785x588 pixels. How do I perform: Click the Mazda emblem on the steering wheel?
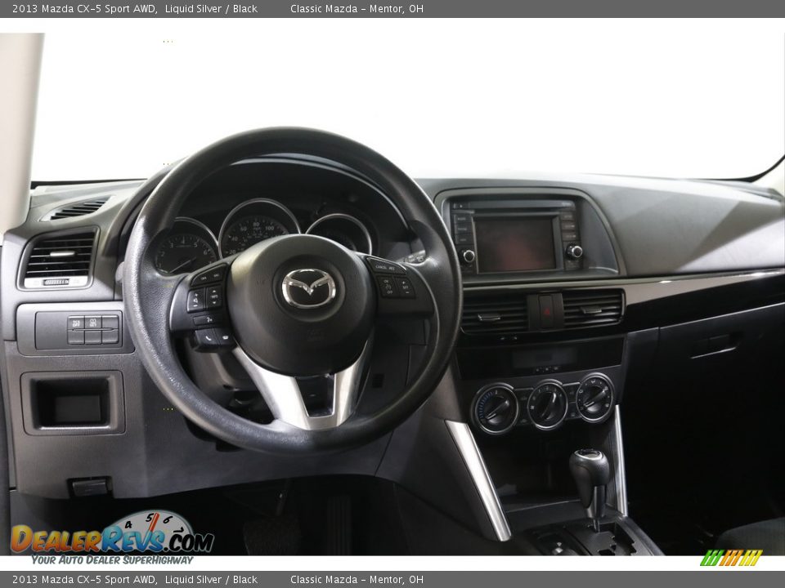pyautogui.click(x=307, y=287)
